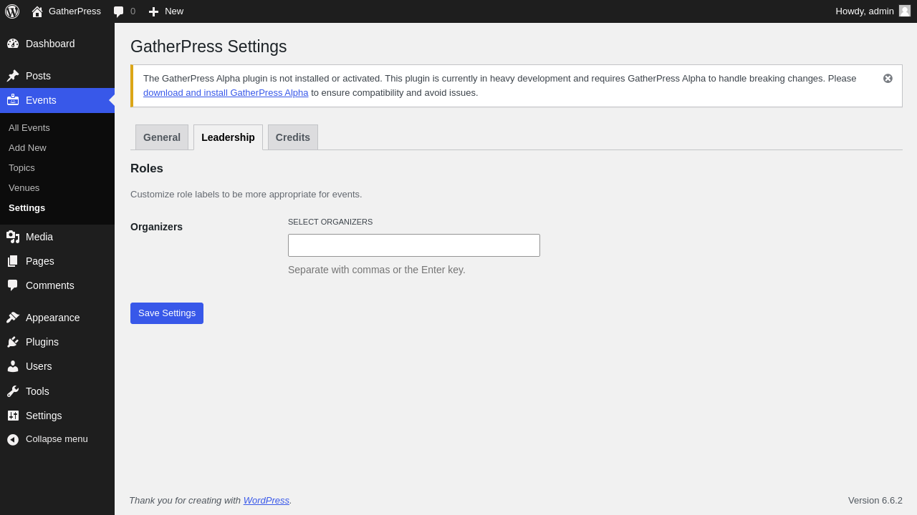Viewport: 917px width, 515px height.
Task: Open the New content dropdown
Action: pyautogui.click(x=166, y=11)
